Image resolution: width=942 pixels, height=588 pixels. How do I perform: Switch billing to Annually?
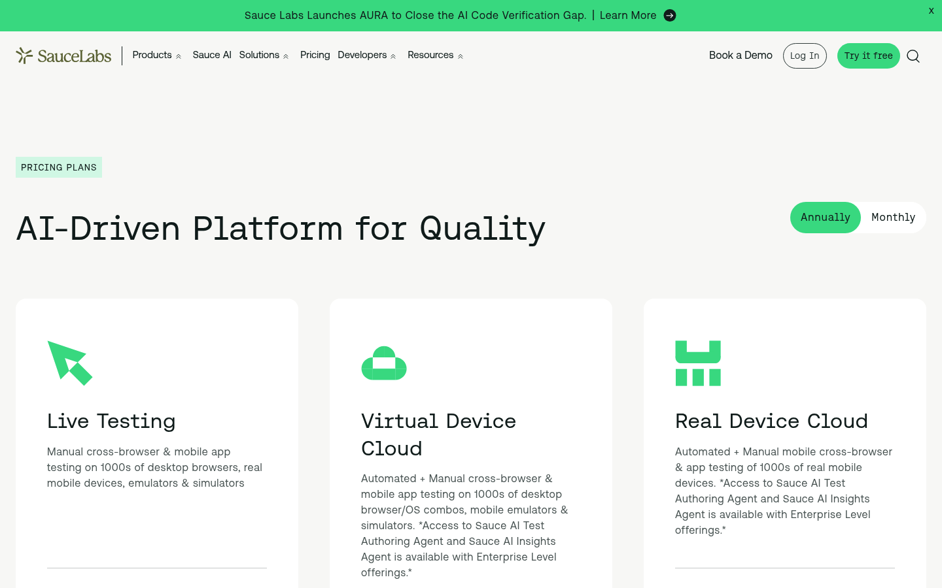(826, 218)
